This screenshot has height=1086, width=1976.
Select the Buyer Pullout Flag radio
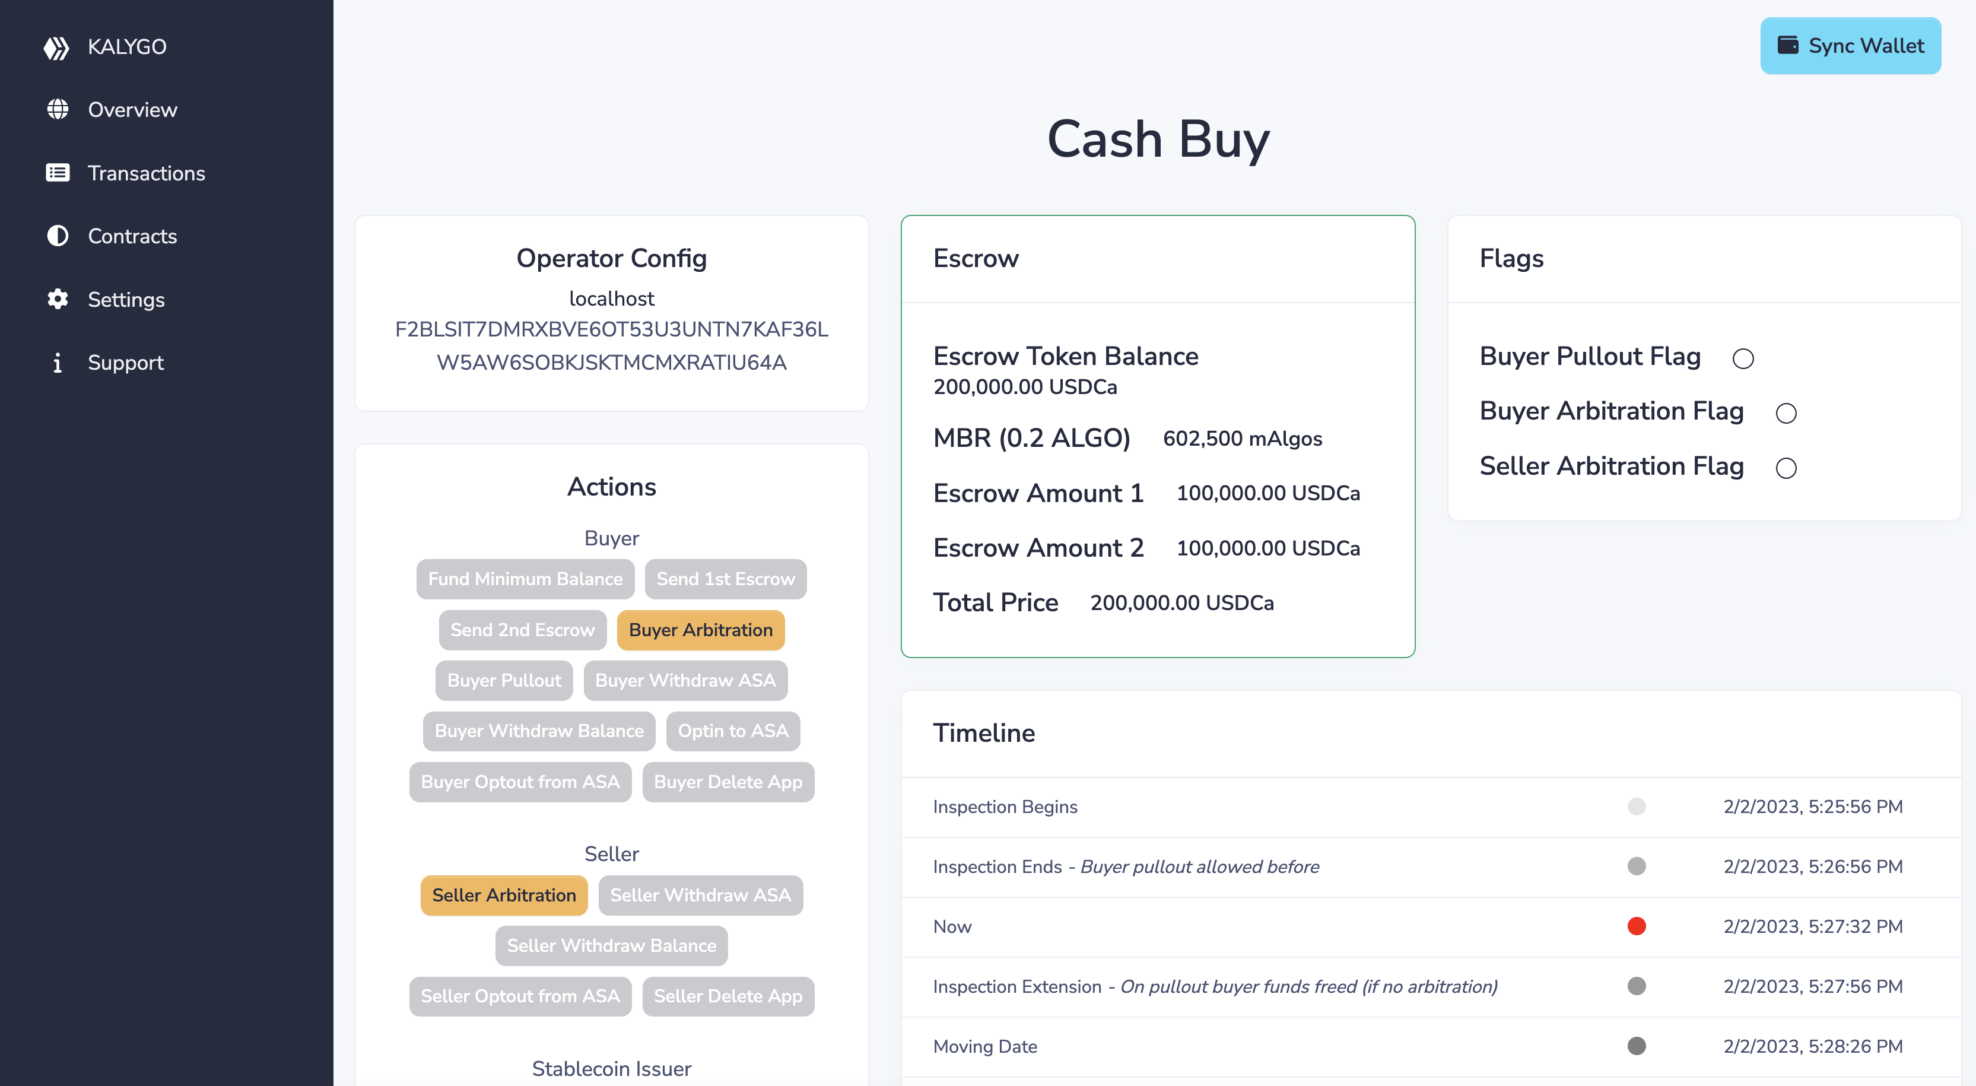point(1743,358)
